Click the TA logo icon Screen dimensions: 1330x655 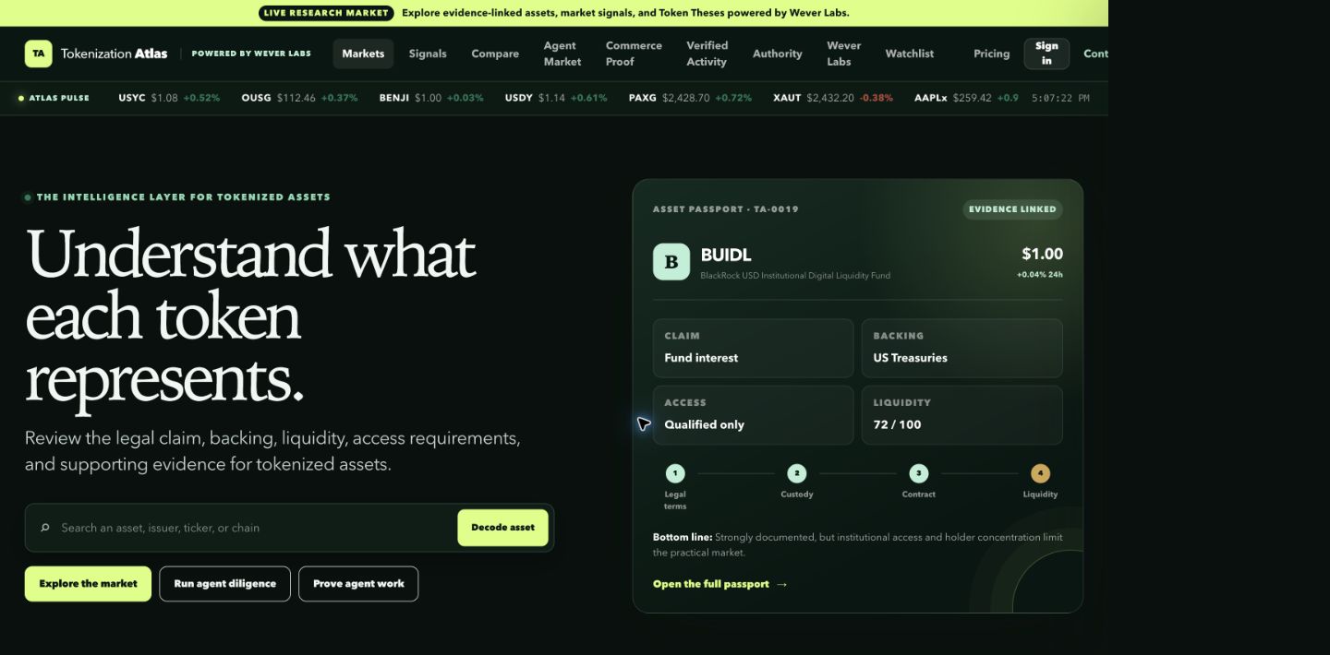coord(38,54)
